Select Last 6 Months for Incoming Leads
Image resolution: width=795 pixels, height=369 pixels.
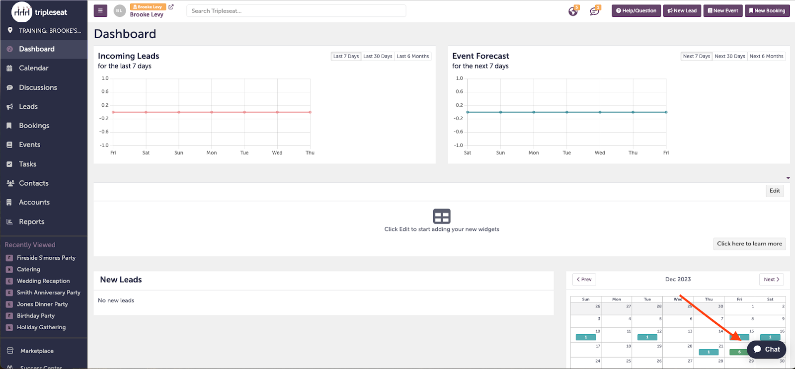tap(412, 57)
